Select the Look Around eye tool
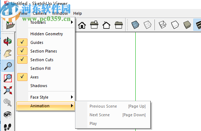 click(8, 114)
